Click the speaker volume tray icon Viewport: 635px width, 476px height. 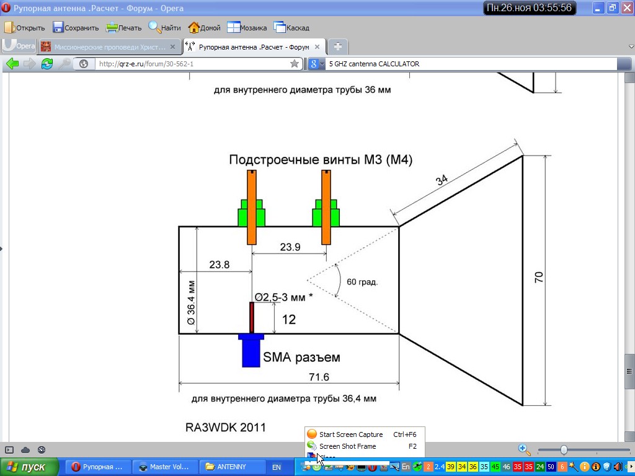pyautogui.click(x=618, y=467)
